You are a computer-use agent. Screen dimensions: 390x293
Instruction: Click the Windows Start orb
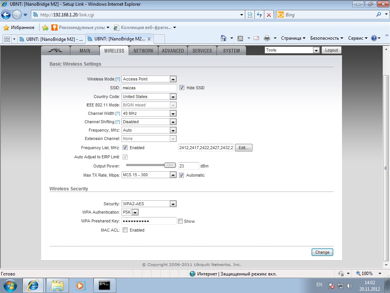point(10,285)
